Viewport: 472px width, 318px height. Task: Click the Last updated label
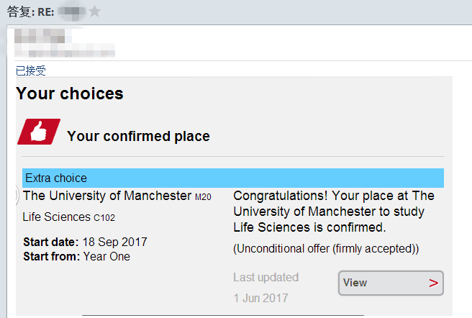(265, 277)
